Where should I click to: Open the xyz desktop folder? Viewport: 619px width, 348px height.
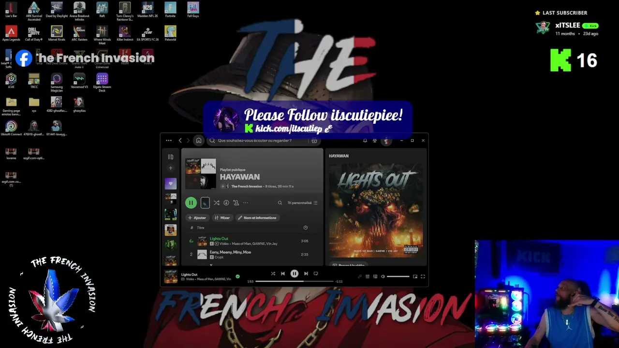pos(34,104)
